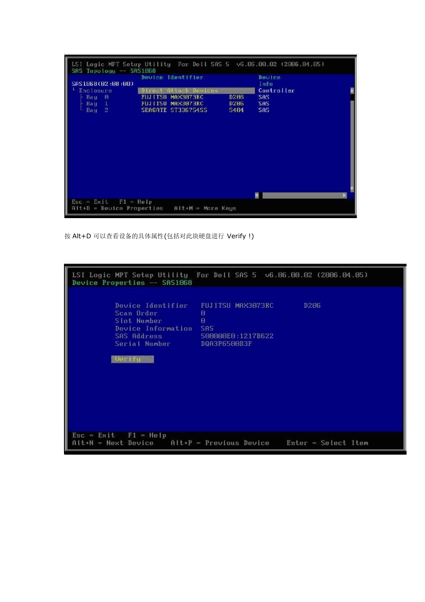425x602 pixels.
Task: Click the Alt+P = Previous Device hint
Action: click(220, 443)
